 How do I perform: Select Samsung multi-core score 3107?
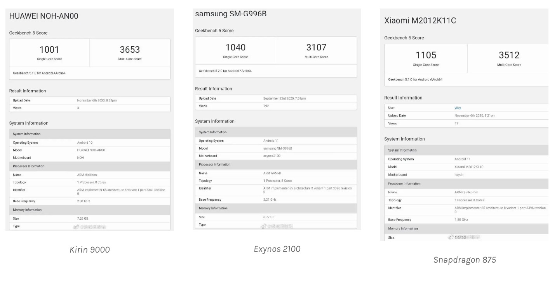point(316,47)
